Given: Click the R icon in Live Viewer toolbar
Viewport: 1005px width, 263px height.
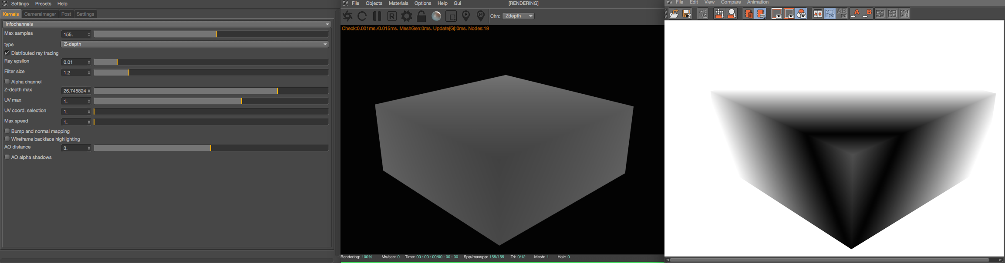Looking at the screenshot, I should point(392,16).
